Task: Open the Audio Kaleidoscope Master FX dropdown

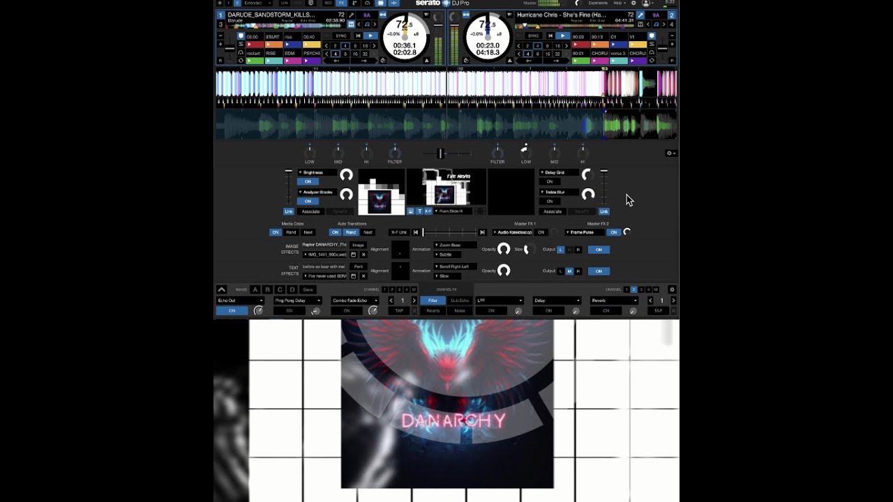Action: click(x=513, y=232)
